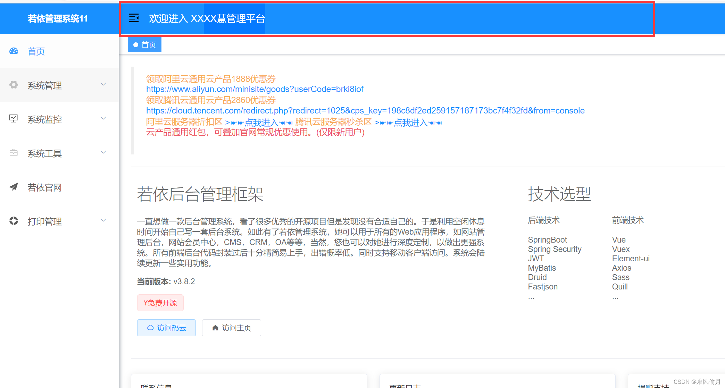Click the dashboard icon beside 首页
Screen dimensions: 725x388
[x=14, y=51]
